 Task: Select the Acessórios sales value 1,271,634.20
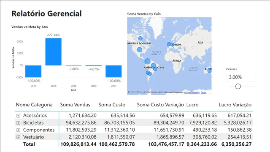click(83, 115)
